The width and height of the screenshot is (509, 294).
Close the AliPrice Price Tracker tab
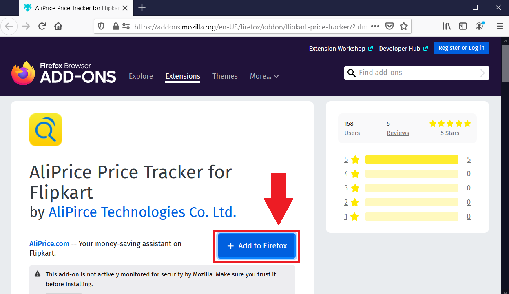pyautogui.click(x=125, y=8)
